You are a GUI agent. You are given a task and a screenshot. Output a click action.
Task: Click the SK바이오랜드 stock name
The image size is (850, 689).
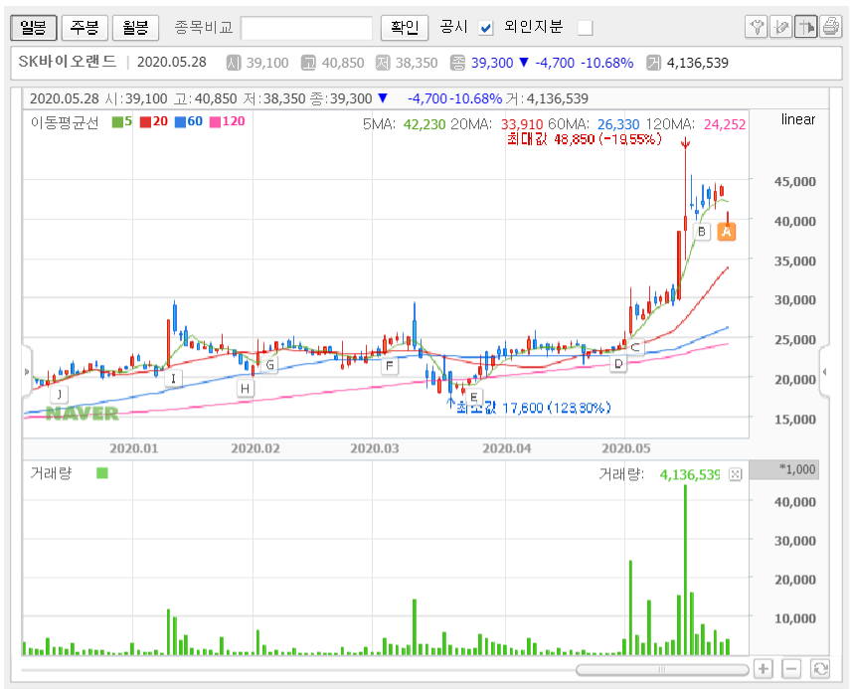(x=68, y=62)
